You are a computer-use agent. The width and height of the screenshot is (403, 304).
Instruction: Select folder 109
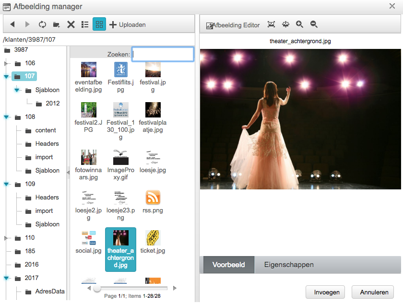point(25,184)
